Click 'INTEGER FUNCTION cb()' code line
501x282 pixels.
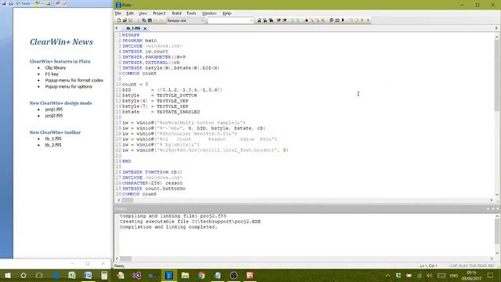tap(152, 172)
